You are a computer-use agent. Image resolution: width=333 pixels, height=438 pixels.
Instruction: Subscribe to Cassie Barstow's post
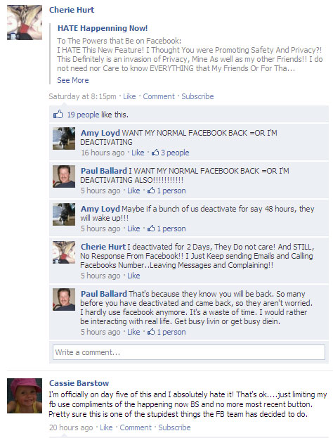pyautogui.click(x=174, y=427)
